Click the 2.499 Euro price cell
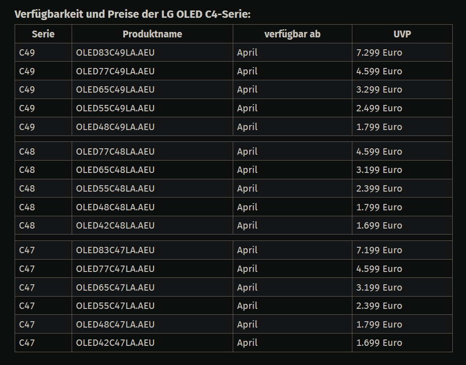Viewport: 466px width, 365px height. tap(379, 108)
